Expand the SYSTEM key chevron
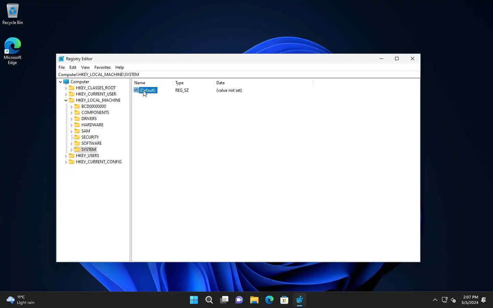 [72, 150]
